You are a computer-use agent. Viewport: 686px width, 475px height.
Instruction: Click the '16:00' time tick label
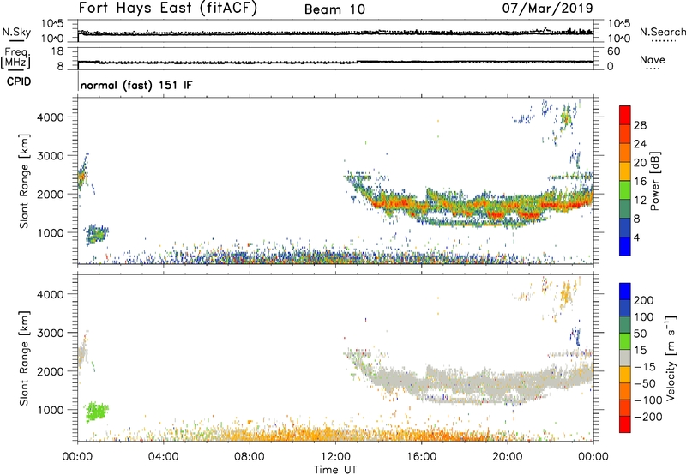(x=421, y=457)
